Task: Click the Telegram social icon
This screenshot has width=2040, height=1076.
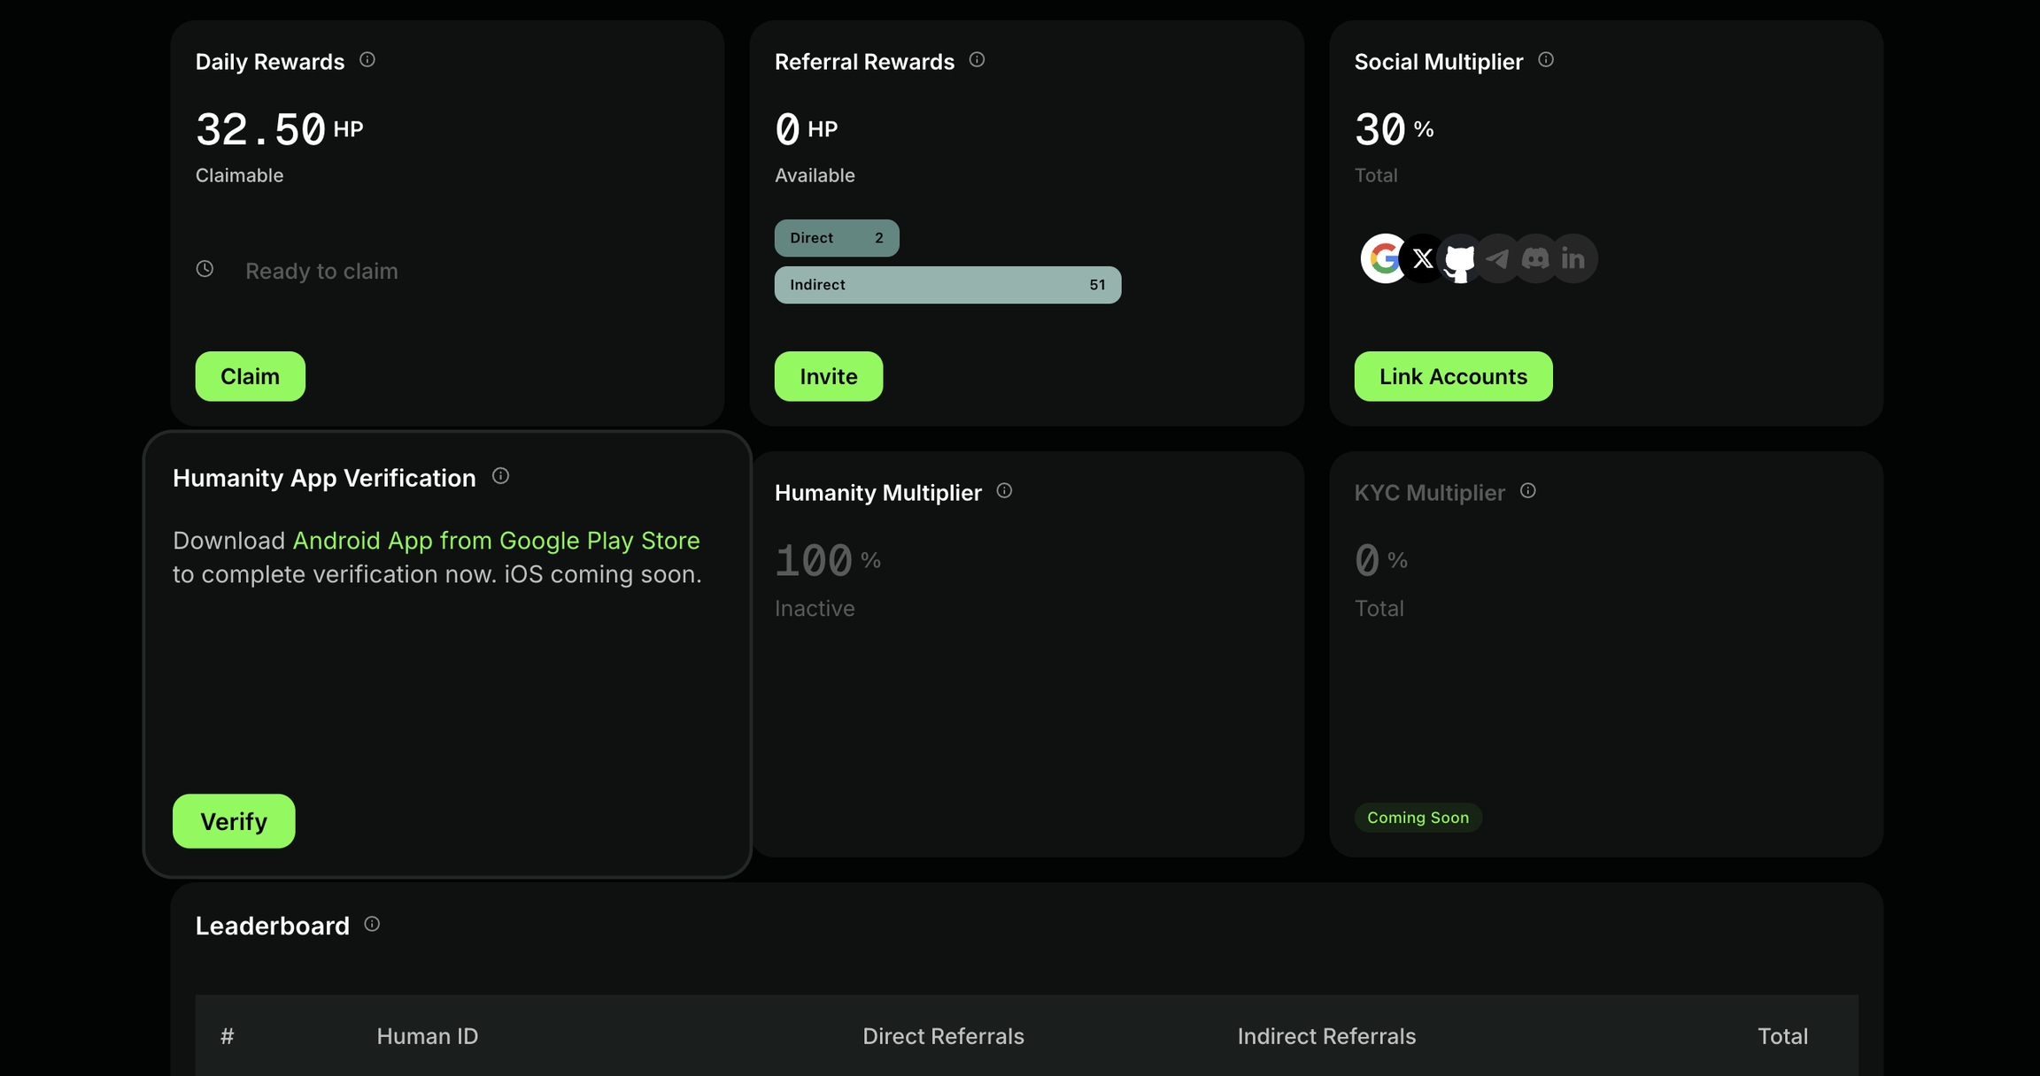Action: click(1497, 258)
